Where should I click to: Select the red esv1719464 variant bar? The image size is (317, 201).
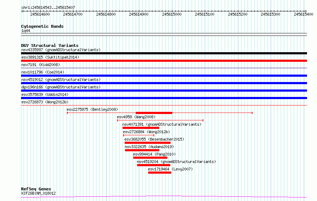(x=160, y=173)
